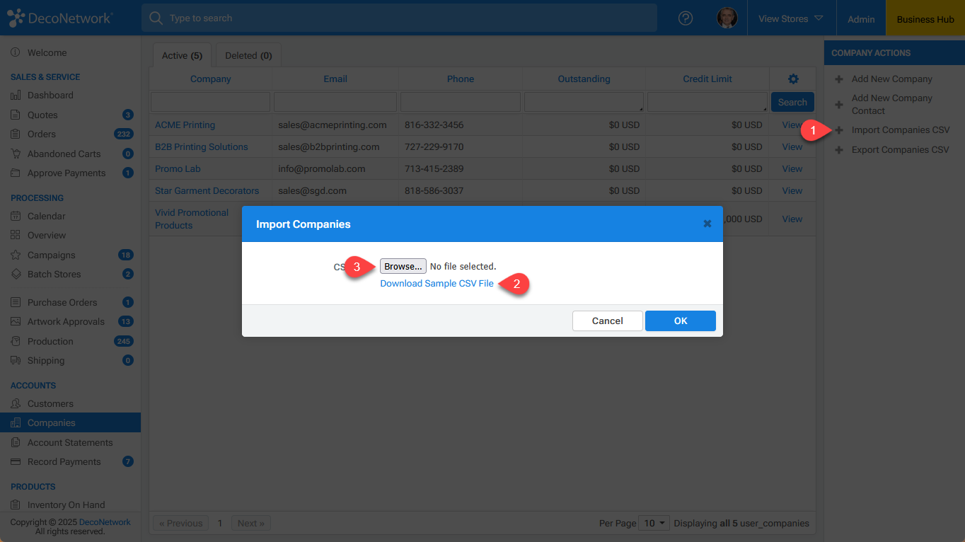Click the Record Payments card icon

click(16, 462)
